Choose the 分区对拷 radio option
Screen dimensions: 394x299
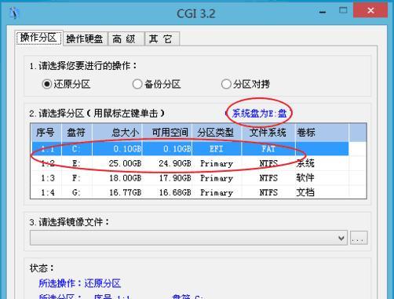point(246,84)
